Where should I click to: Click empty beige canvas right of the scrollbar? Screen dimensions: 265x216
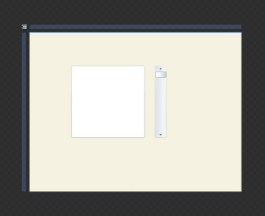click(x=204, y=101)
